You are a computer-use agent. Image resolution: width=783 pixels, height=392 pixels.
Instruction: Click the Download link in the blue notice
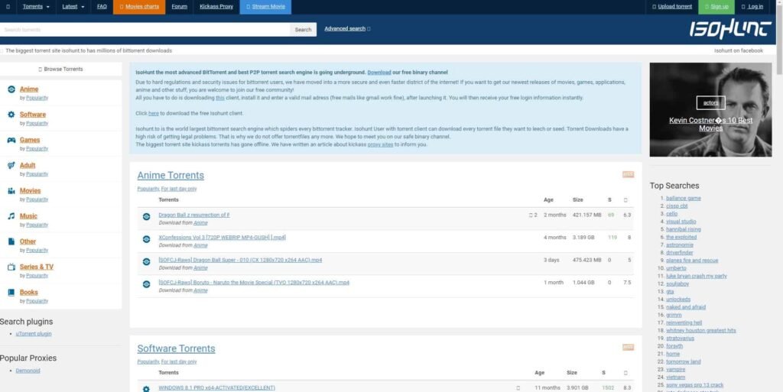point(379,73)
